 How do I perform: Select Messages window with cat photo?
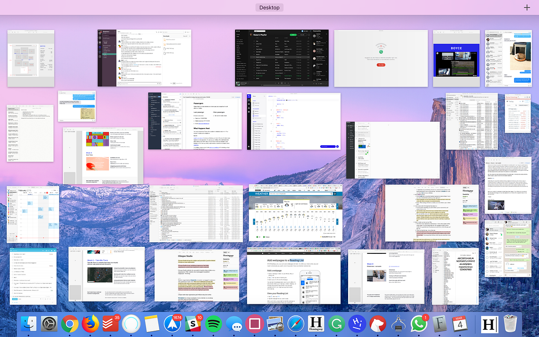508,58
